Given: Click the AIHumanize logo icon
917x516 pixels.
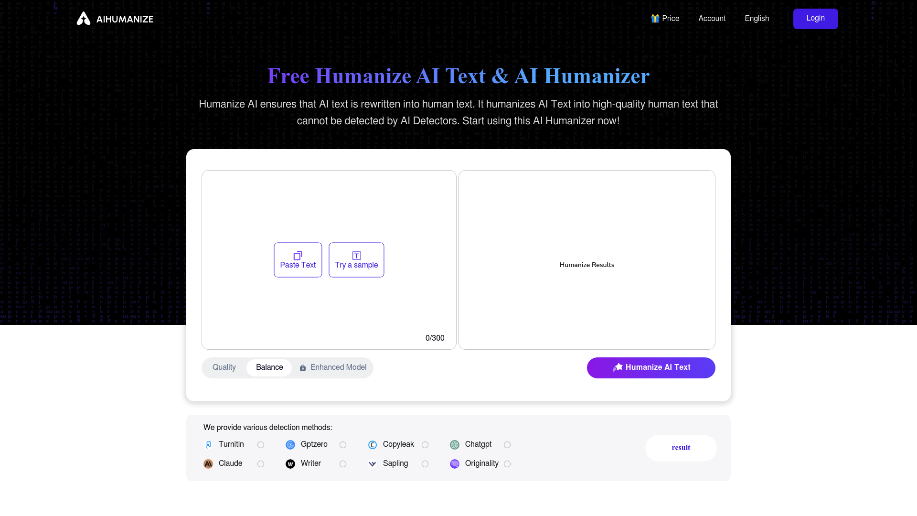Looking at the screenshot, I should coord(84,18).
